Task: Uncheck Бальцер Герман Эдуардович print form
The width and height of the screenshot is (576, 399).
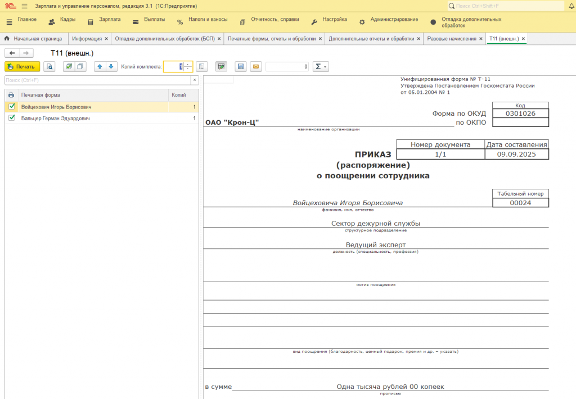Action: pos(12,118)
